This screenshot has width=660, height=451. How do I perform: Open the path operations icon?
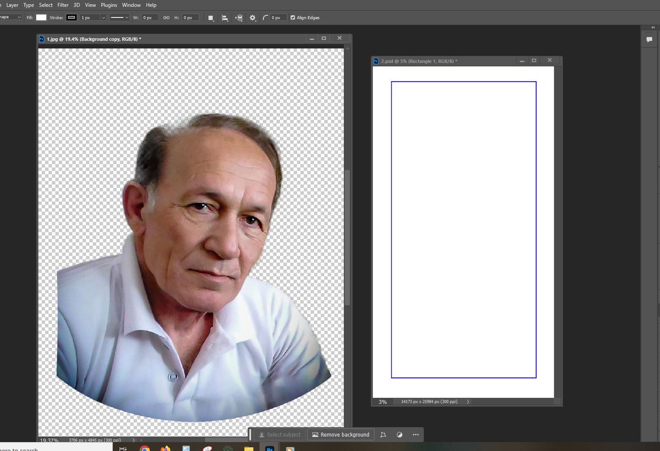tap(211, 18)
